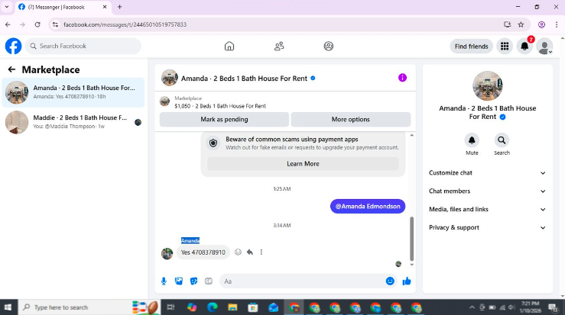
Task: Open a new browser tab
Action: pyautogui.click(x=119, y=7)
